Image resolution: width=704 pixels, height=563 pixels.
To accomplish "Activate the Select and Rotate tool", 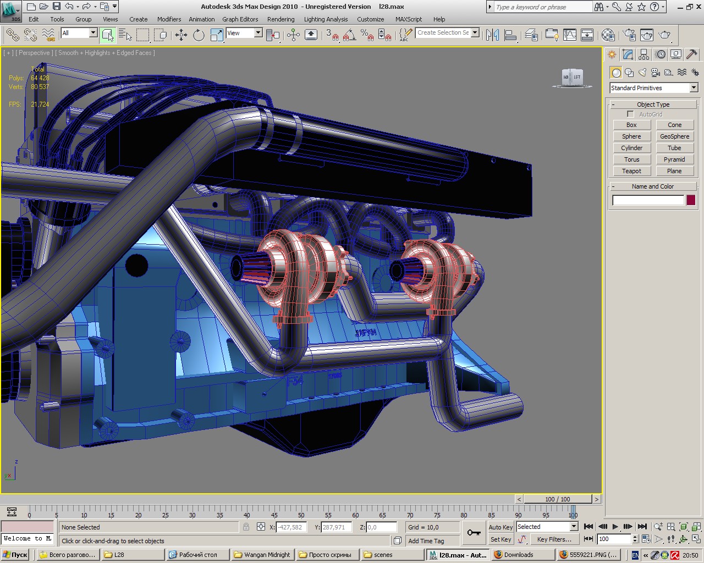I will pyautogui.click(x=199, y=35).
